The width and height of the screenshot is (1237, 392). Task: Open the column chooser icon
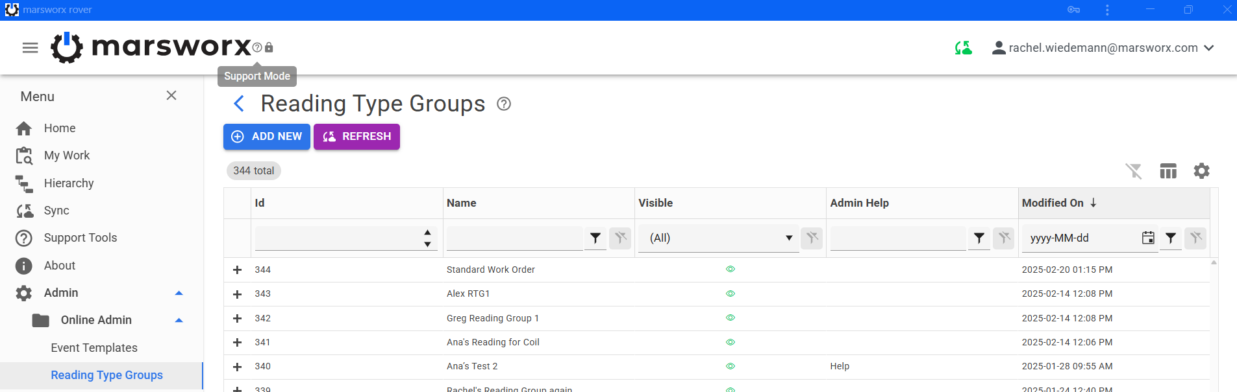pos(1168,171)
